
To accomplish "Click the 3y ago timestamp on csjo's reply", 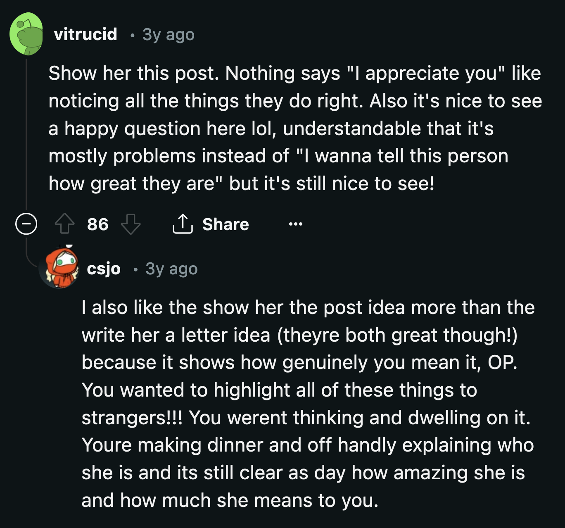I will click(x=171, y=269).
